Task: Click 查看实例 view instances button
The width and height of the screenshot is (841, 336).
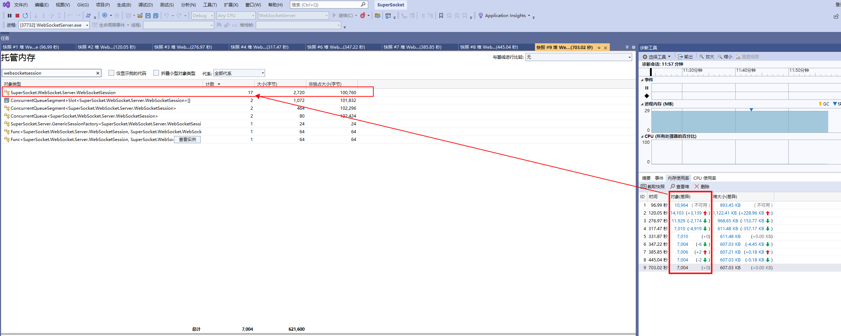Action: (x=187, y=140)
